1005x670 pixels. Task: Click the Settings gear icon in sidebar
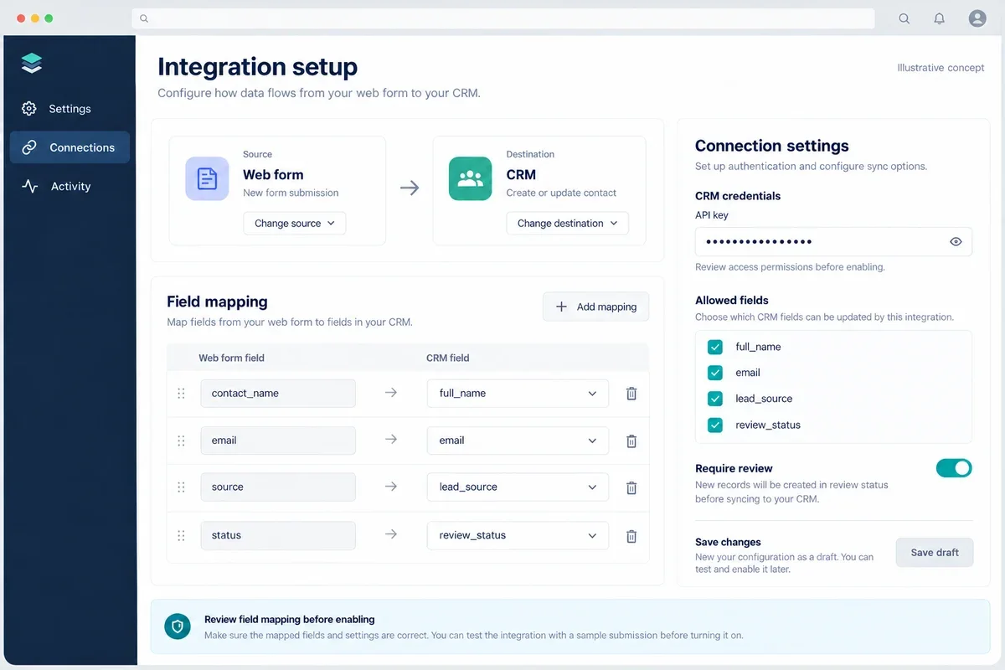pyautogui.click(x=29, y=109)
